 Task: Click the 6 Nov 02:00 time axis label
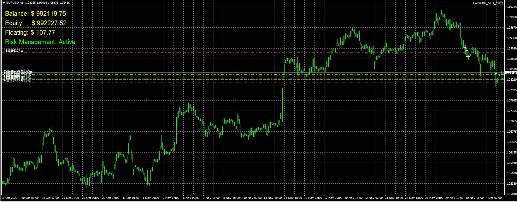tap(191, 198)
